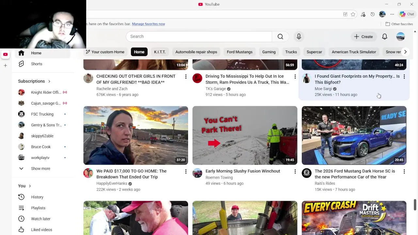Open skippy62able subscription channel
Viewport: 418px width, 235px height.
(x=42, y=136)
